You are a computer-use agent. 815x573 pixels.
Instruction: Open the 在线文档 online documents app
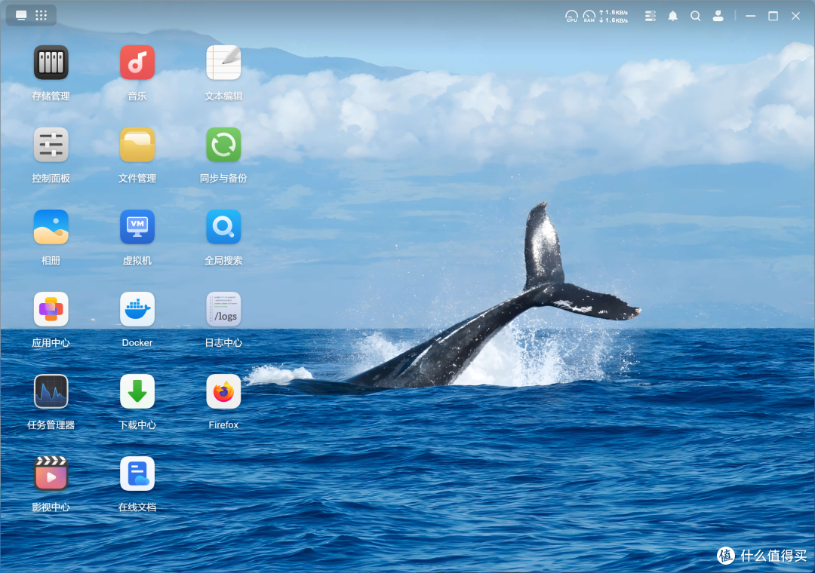tap(137, 473)
